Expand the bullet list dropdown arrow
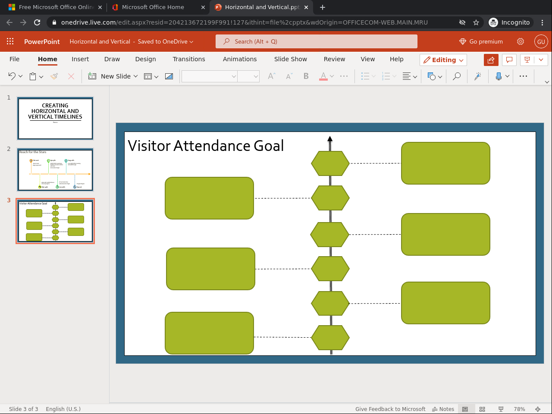Image resolution: width=552 pixels, height=414 pixels. tap(373, 76)
